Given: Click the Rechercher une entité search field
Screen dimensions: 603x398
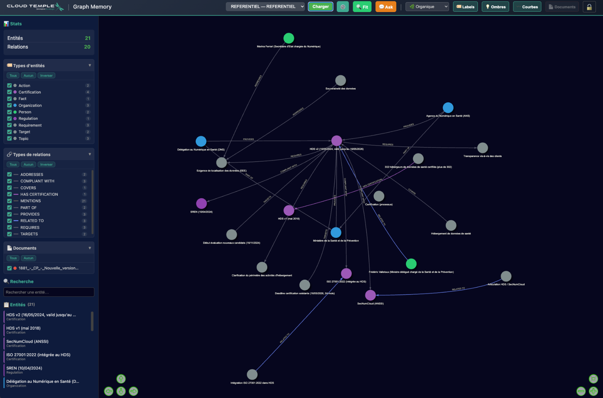Looking at the screenshot, I should click(49, 292).
